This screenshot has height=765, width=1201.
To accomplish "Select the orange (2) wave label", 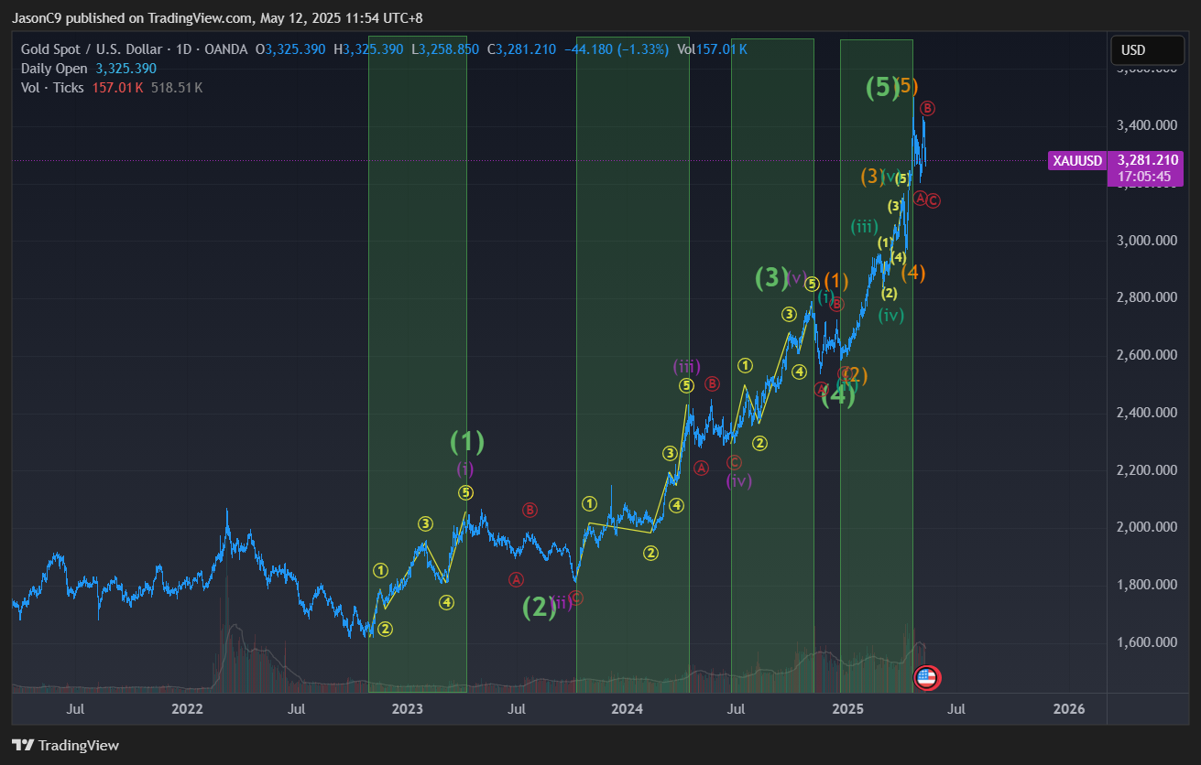I will click(x=856, y=375).
